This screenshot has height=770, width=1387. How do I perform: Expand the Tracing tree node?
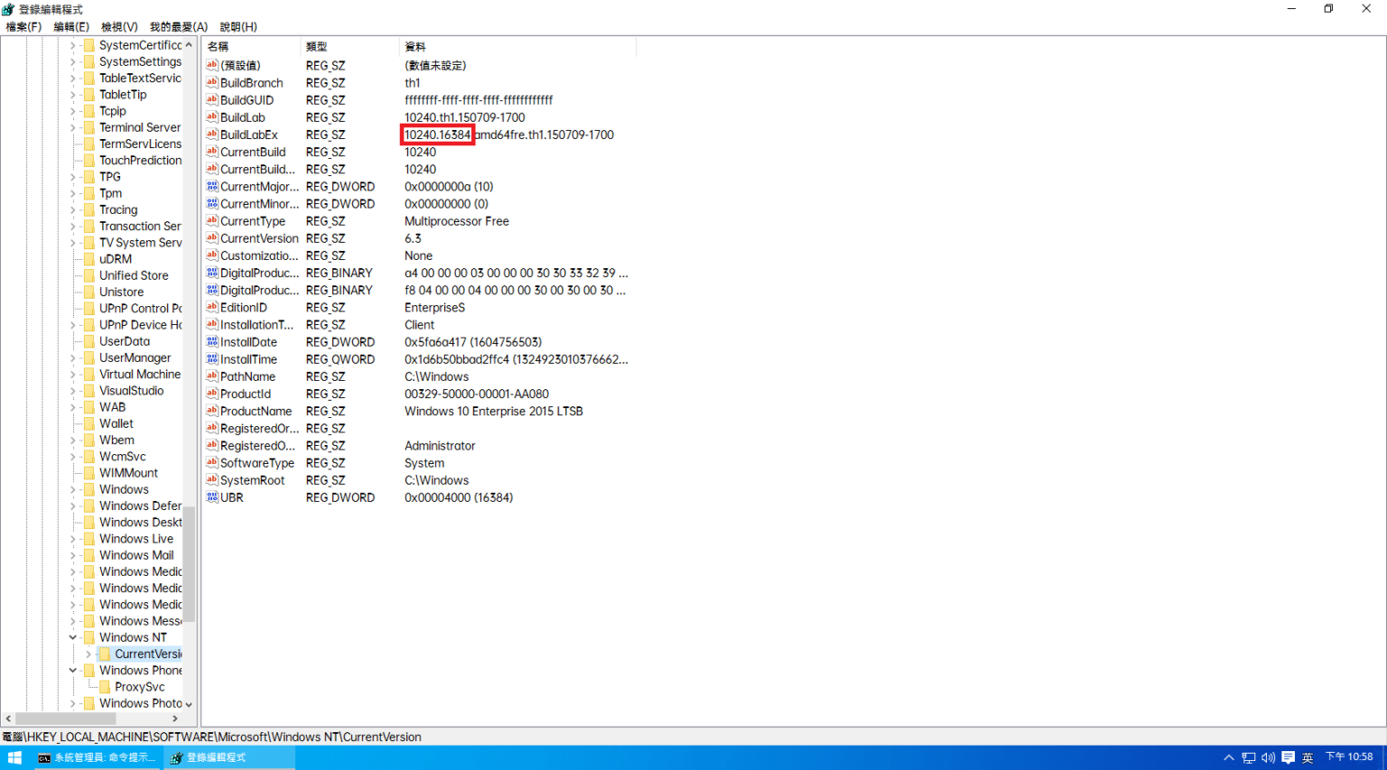click(73, 209)
